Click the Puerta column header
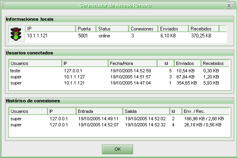This screenshot has width=237, height=158. tap(86, 29)
